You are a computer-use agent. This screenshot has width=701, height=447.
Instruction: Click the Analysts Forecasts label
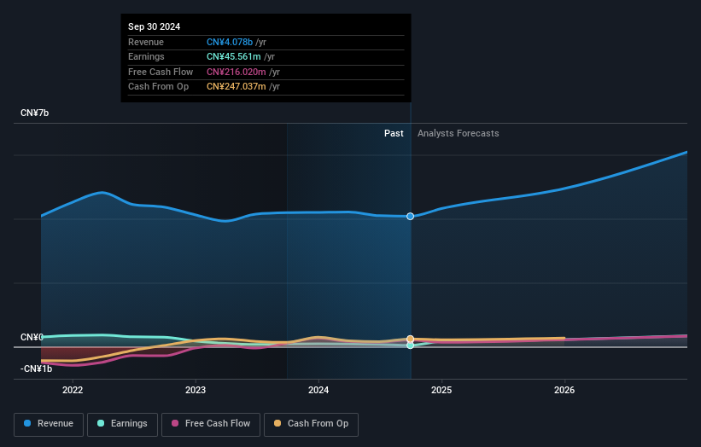(x=459, y=134)
